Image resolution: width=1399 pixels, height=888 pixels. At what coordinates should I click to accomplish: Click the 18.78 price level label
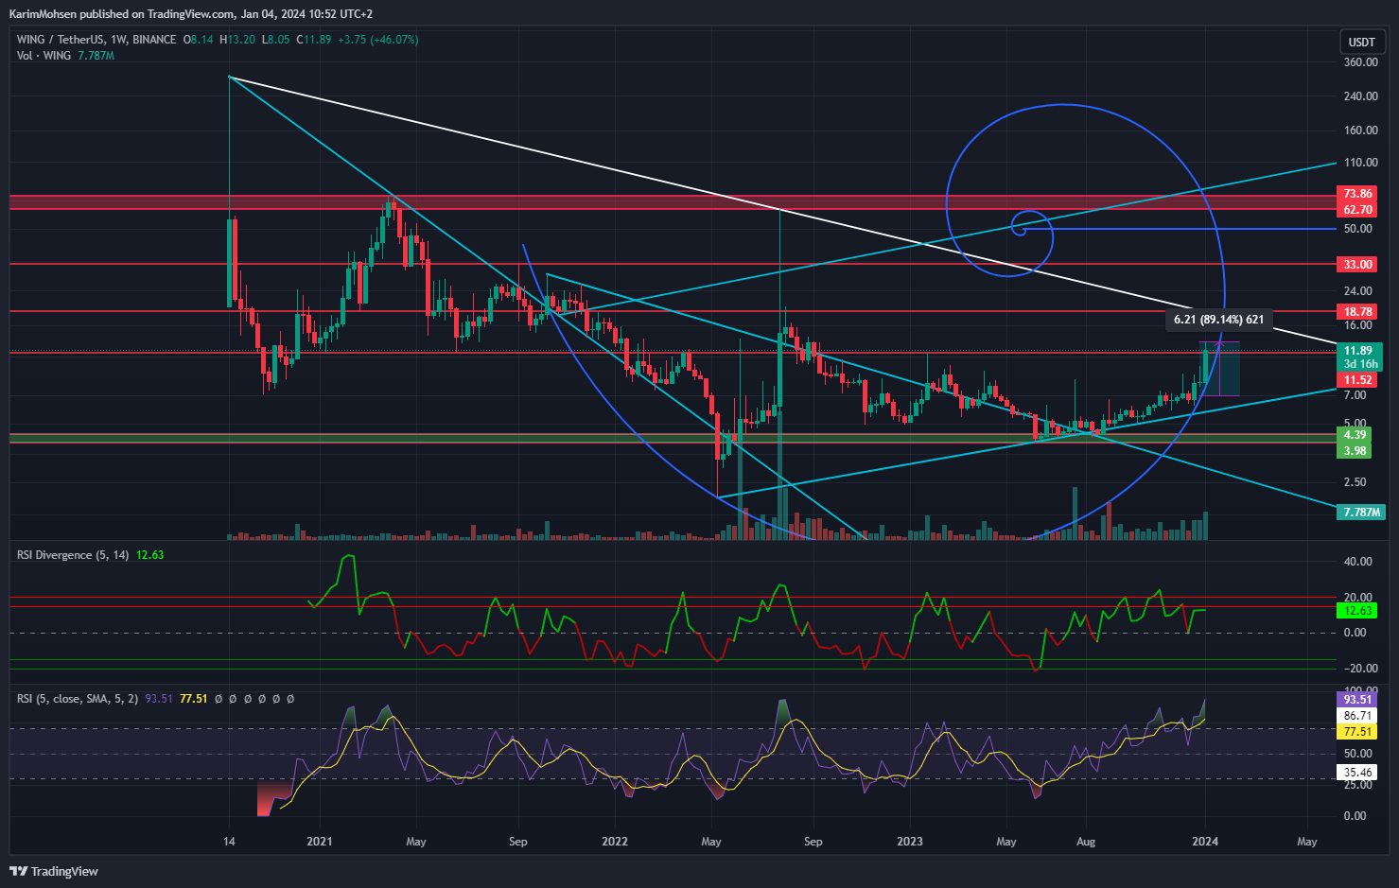1358,312
